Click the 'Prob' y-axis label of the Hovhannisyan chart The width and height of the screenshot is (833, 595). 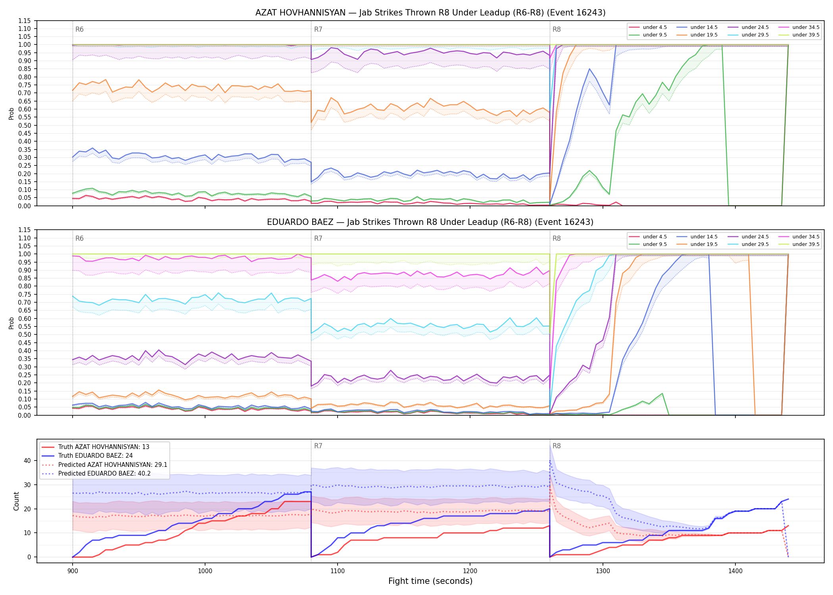tap(12, 113)
